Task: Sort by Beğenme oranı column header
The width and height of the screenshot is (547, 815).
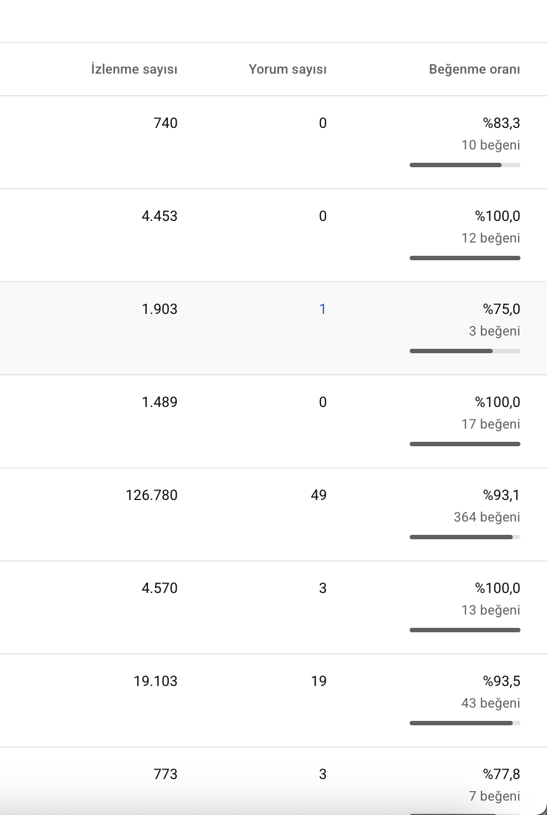Action: pyautogui.click(x=474, y=69)
